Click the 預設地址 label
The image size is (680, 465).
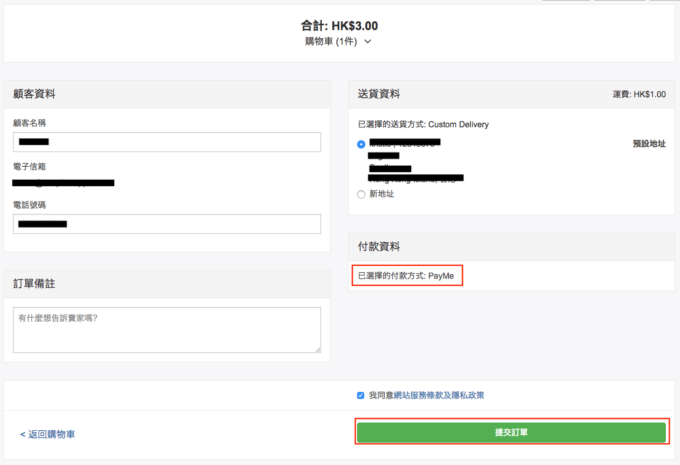[649, 144]
